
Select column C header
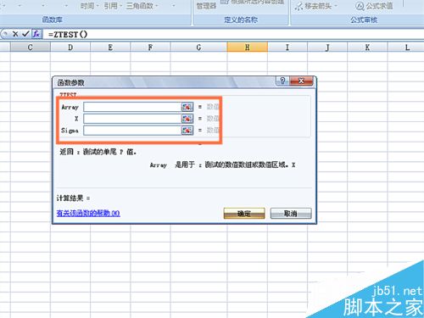click(31, 47)
